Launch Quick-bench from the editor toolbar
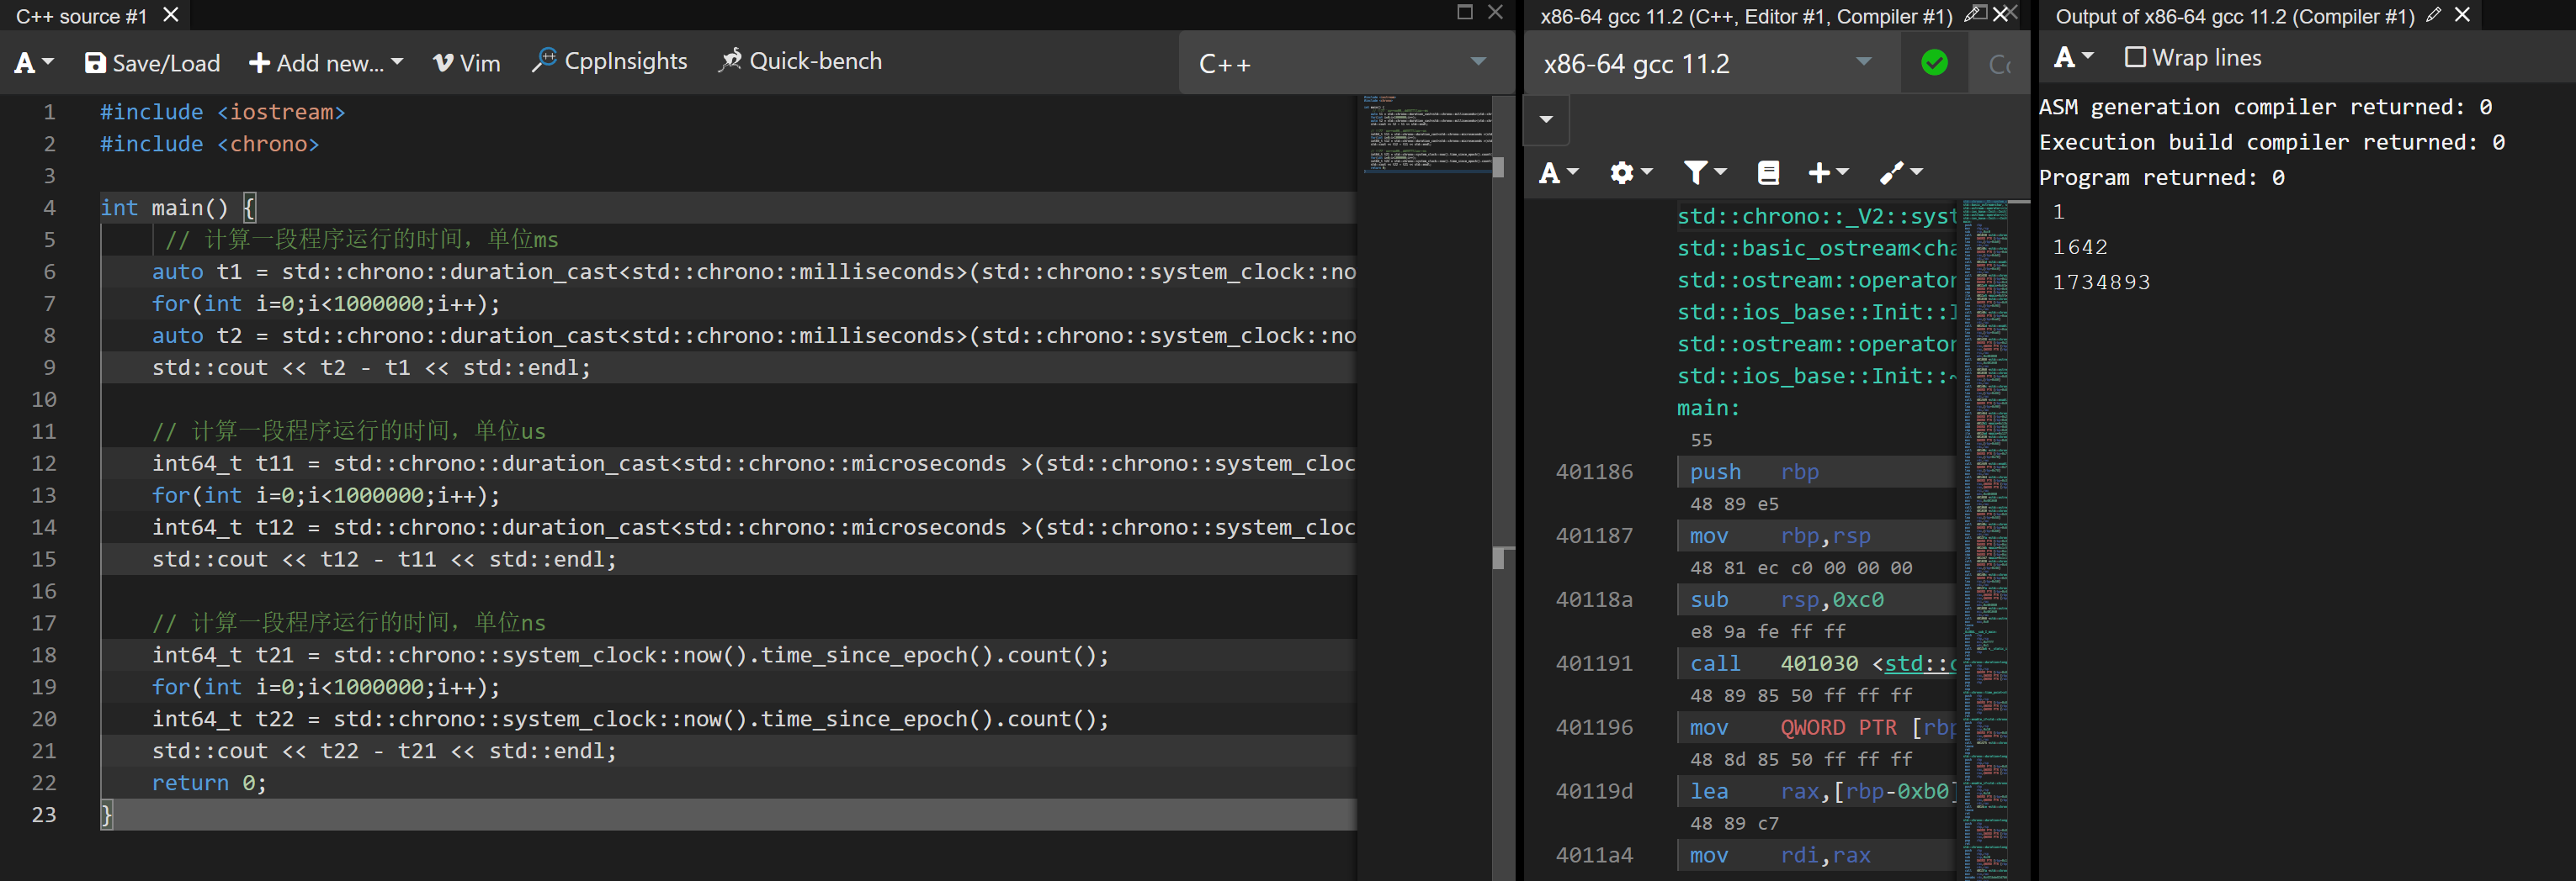The height and width of the screenshot is (881, 2576). click(800, 62)
